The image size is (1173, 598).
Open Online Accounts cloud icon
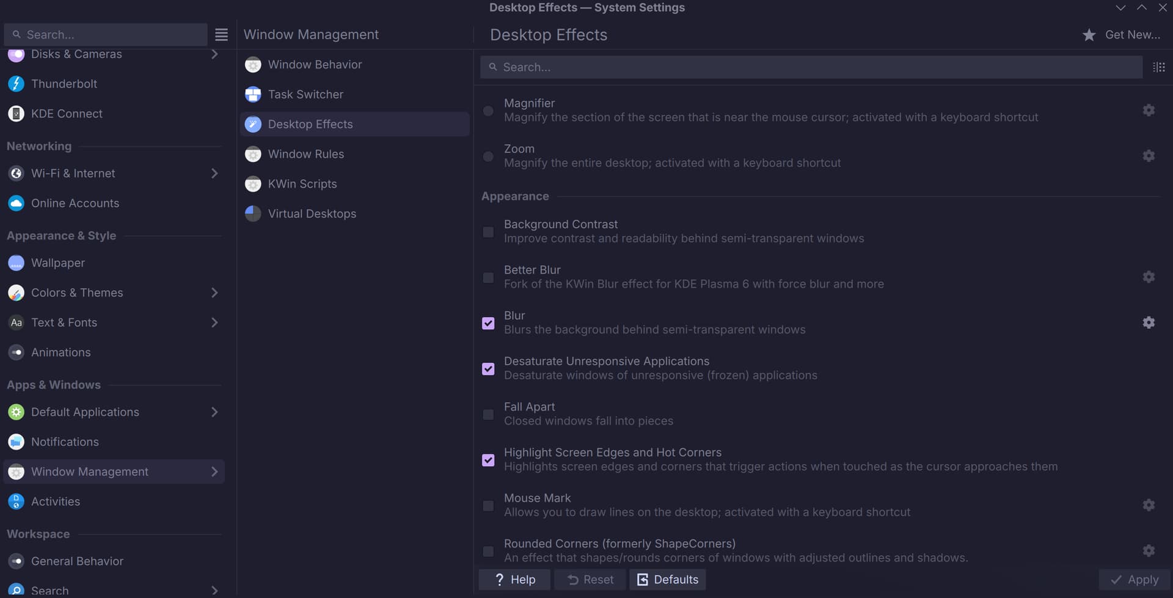[x=16, y=203]
